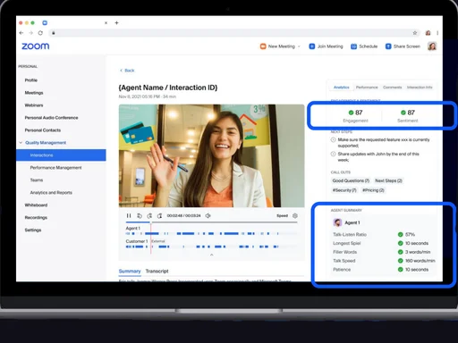
Task: Click the interaction video preview
Action: [212, 155]
